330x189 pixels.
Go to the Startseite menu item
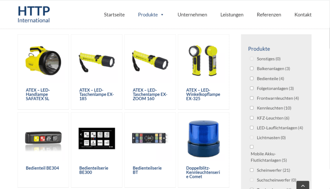tap(114, 15)
